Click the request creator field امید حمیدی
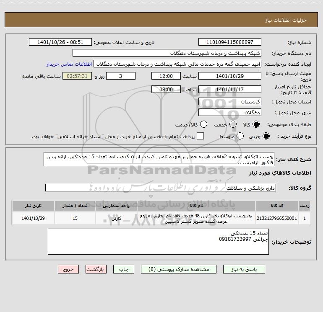Viewport: 323px width, 312px height. (177, 64)
